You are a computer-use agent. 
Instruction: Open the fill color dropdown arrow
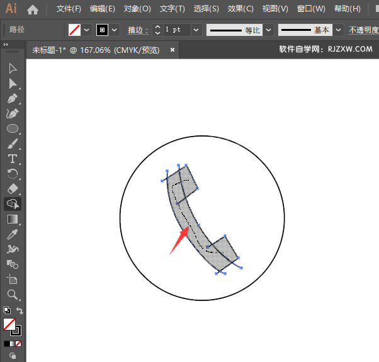[87, 30]
